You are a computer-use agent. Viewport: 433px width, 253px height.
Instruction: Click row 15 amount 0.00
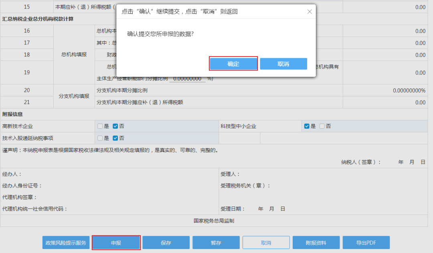[420, 7]
